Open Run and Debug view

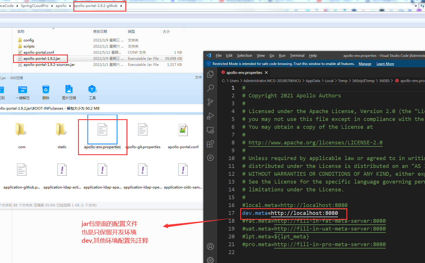coord(210,116)
